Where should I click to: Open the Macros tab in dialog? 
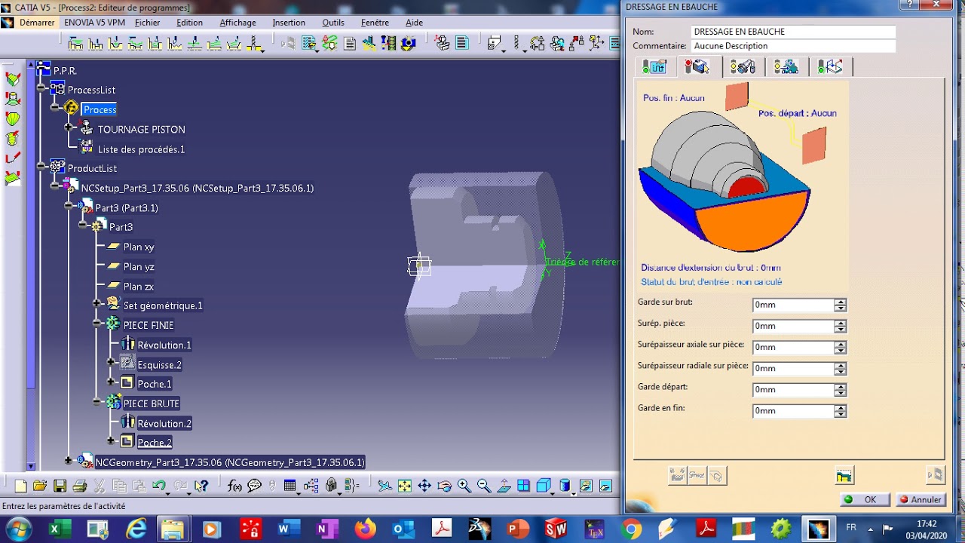830,67
